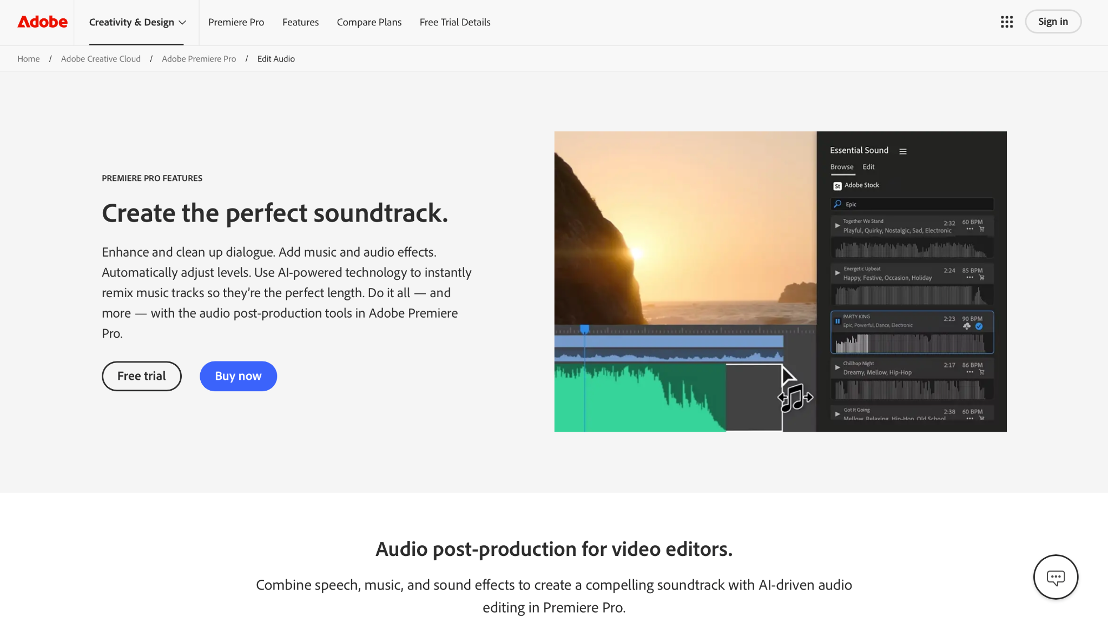1108x630 pixels.
Task: Expand the Creativity & Design dropdown
Action: [x=137, y=22]
